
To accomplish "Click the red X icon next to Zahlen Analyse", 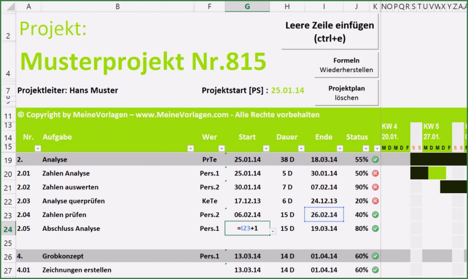I will [375, 173].
